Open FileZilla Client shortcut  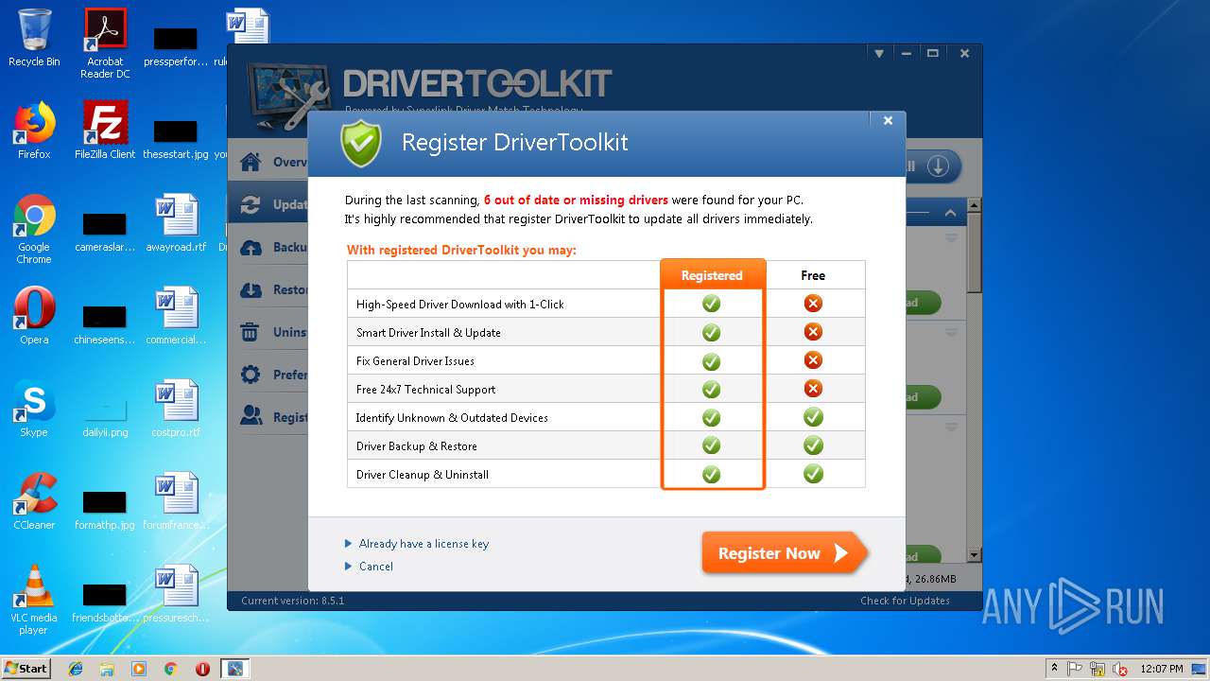click(105, 130)
